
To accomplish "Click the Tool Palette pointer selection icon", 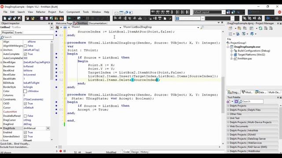I will click(236, 101).
